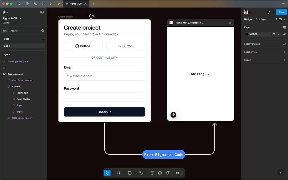Select the Frame tool in toolbar

pos(119,173)
